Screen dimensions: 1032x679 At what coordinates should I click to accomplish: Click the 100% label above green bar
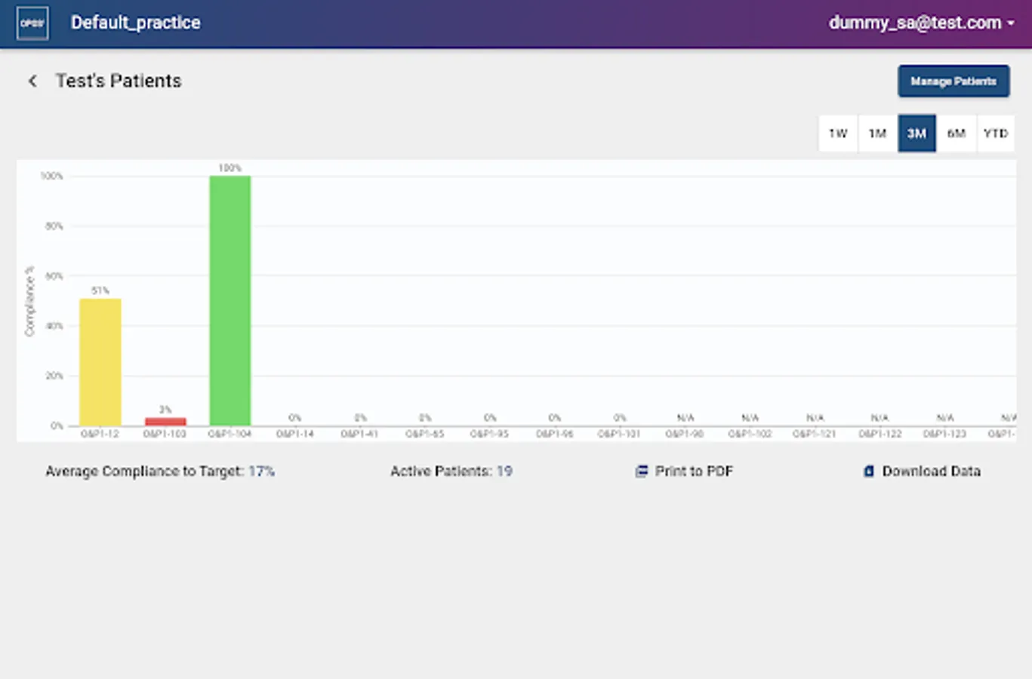[230, 168]
